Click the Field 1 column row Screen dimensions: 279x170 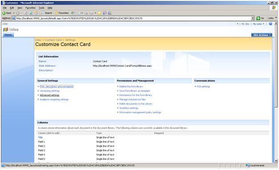[153, 142]
